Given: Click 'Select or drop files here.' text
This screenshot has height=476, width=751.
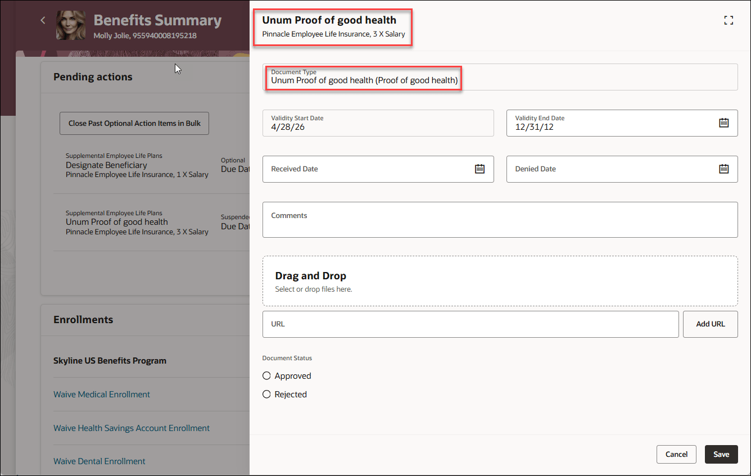Looking at the screenshot, I should [x=313, y=289].
